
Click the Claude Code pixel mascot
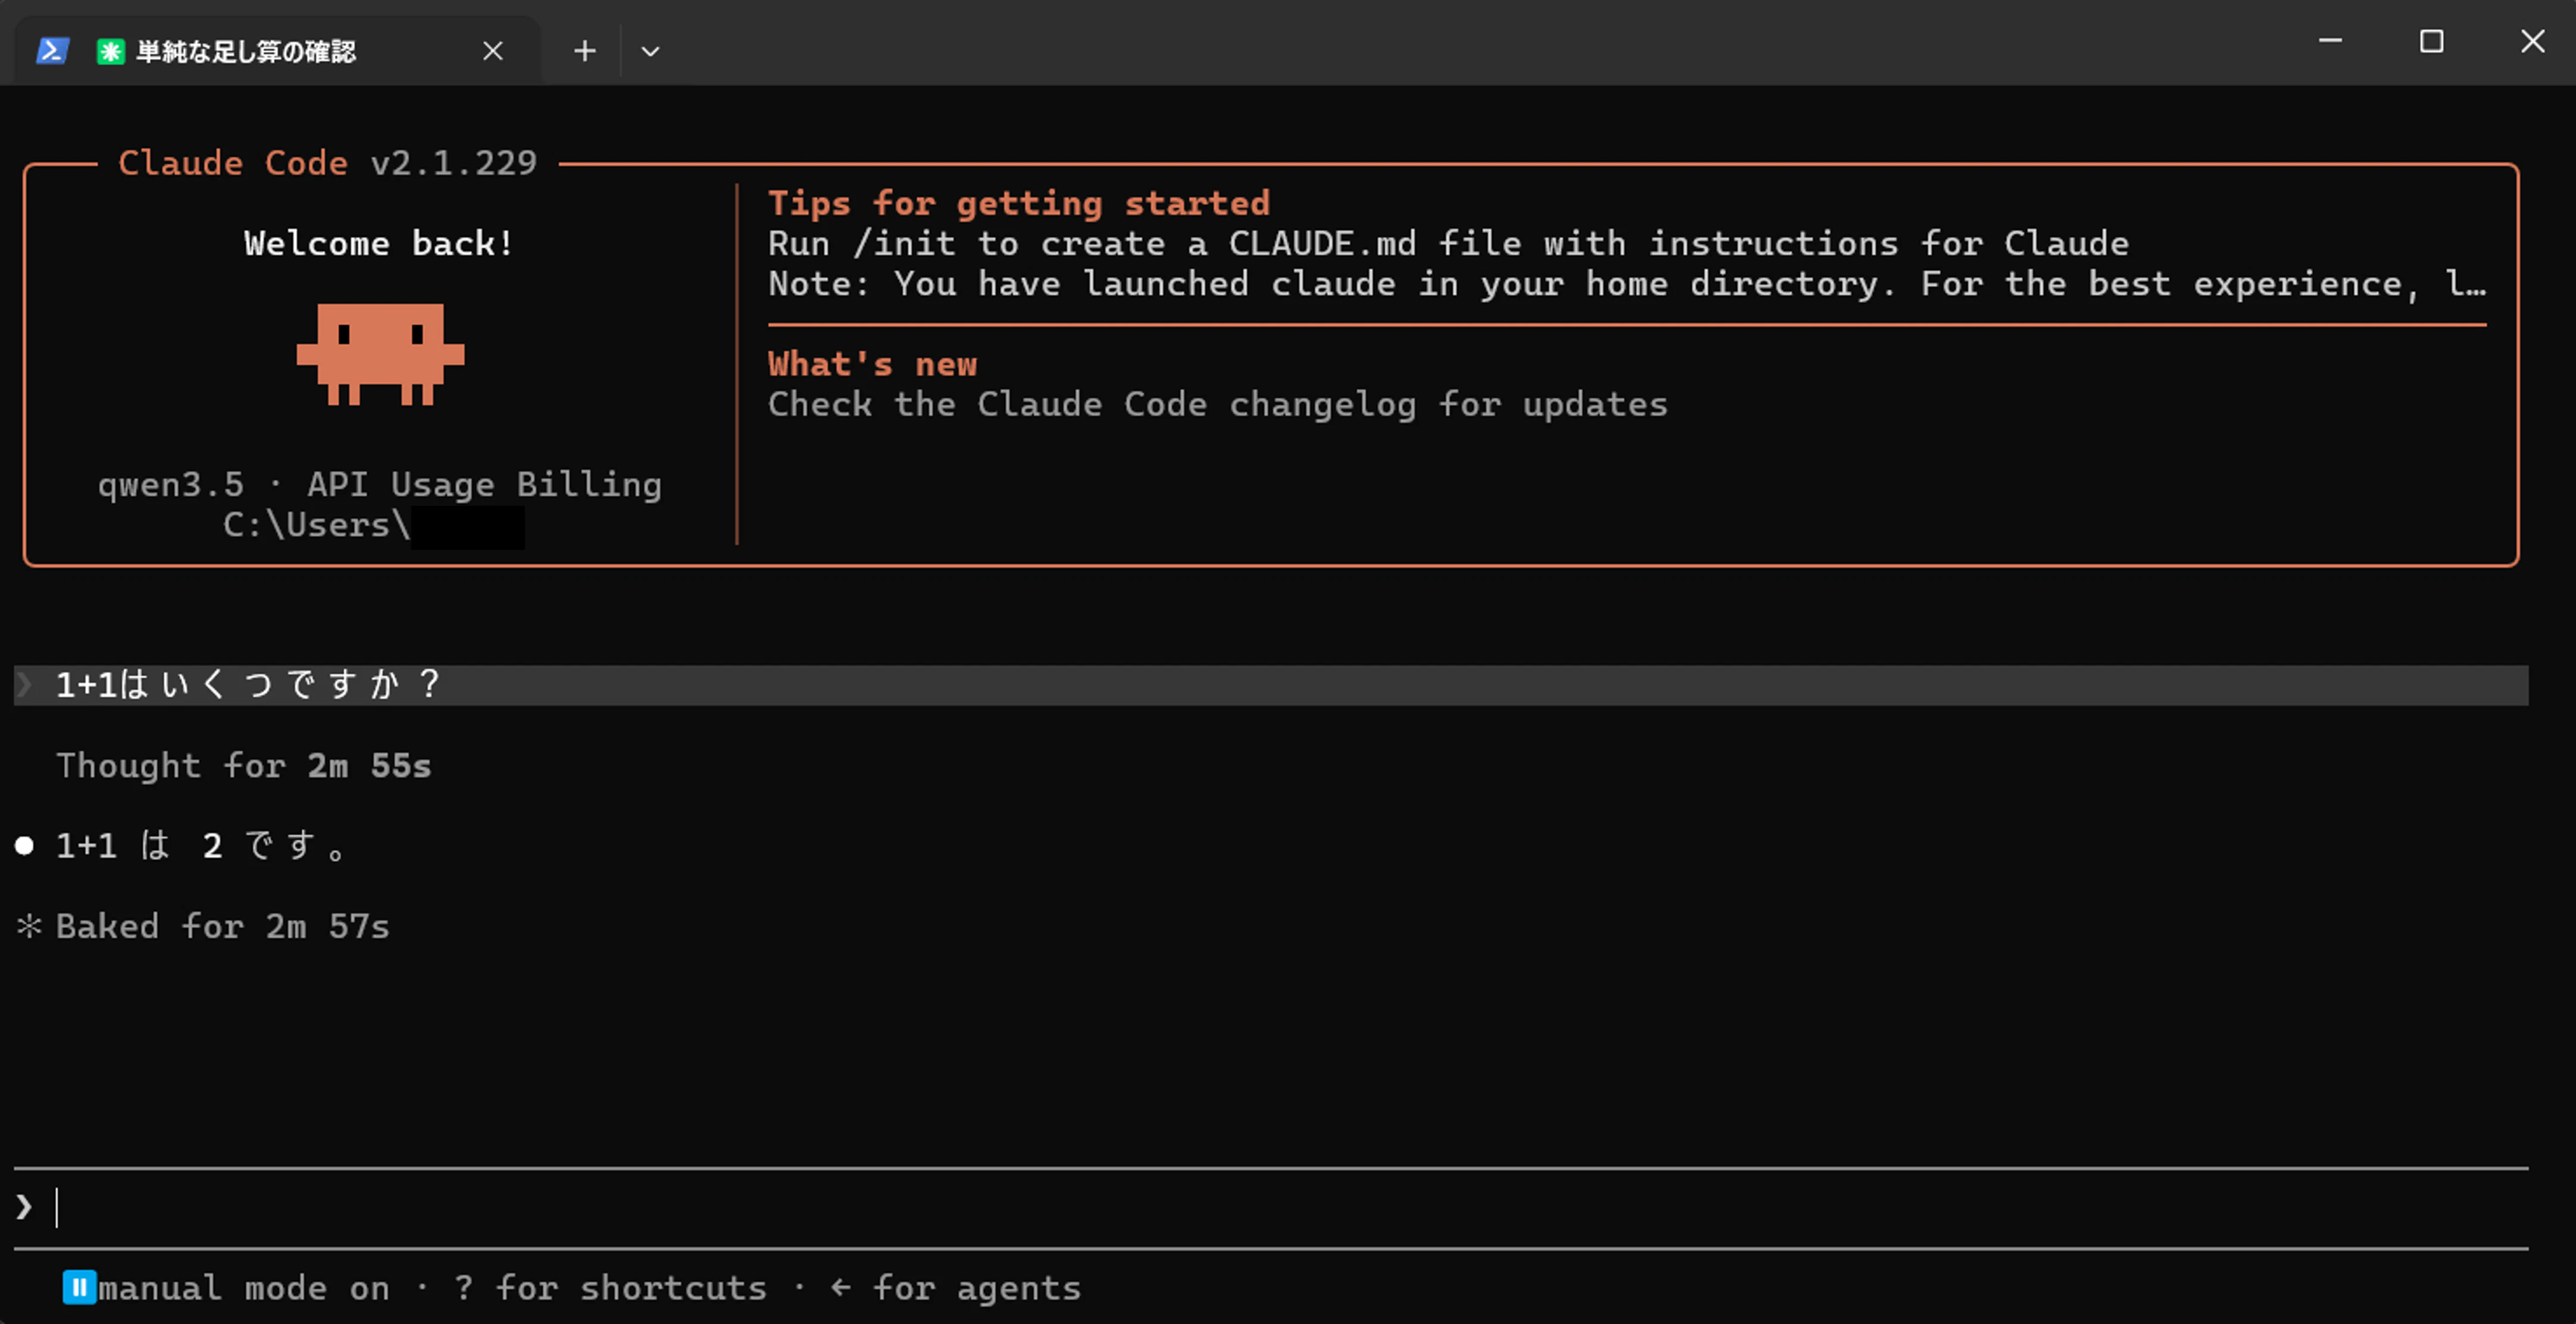tap(380, 354)
